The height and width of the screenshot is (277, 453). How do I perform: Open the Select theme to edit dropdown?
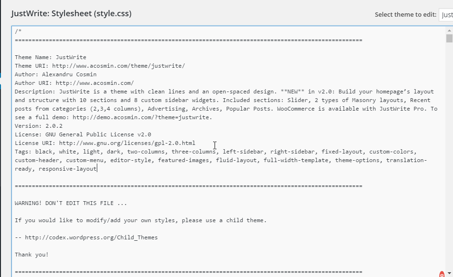[x=446, y=15]
